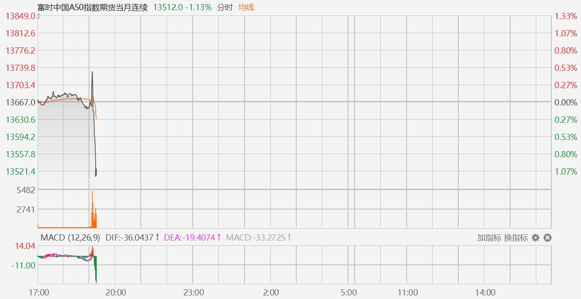Click the green MACD histogram bar
Viewport: 581px width, 299px height.
pyautogui.click(x=96, y=268)
